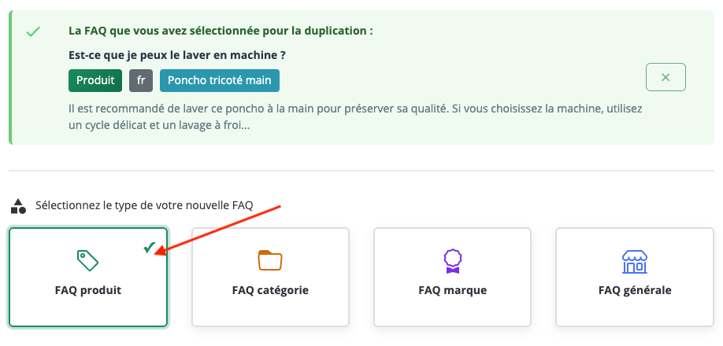The image size is (723, 346).
Task: Click the heading about the FAQ selected for duplication
Action: 221,31
